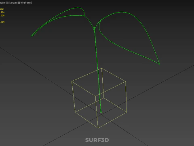Open the [Standard] viewport shading menu
This screenshot has height=146, width=194.
click(13, 3)
